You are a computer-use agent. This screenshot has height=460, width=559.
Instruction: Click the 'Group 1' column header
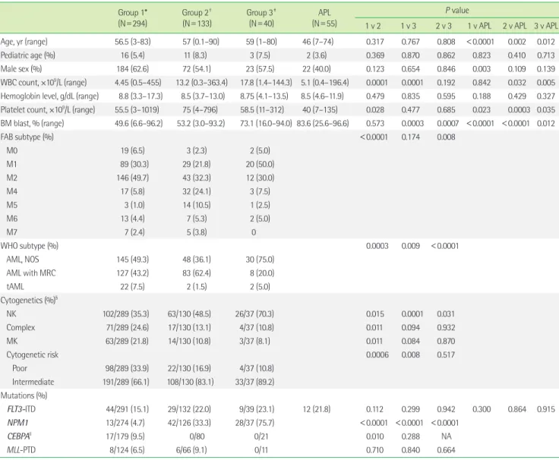(133, 17)
